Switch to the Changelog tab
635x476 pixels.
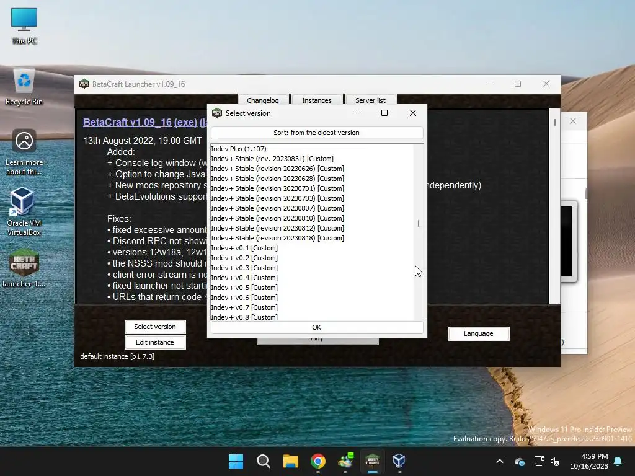click(x=263, y=100)
